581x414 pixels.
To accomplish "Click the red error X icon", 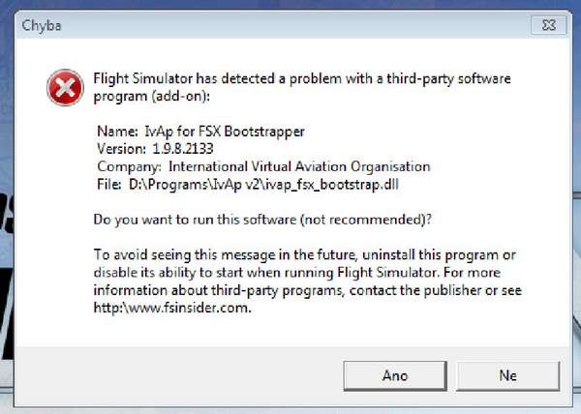I will tap(65, 88).
